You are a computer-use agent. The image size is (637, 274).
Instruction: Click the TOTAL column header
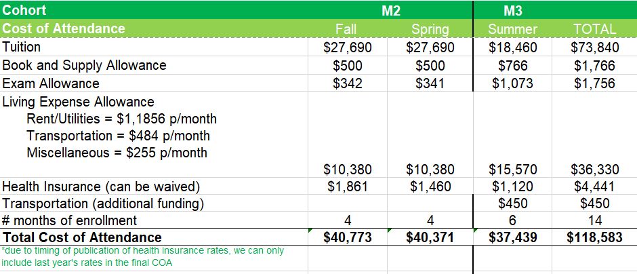tap(594, 29)
